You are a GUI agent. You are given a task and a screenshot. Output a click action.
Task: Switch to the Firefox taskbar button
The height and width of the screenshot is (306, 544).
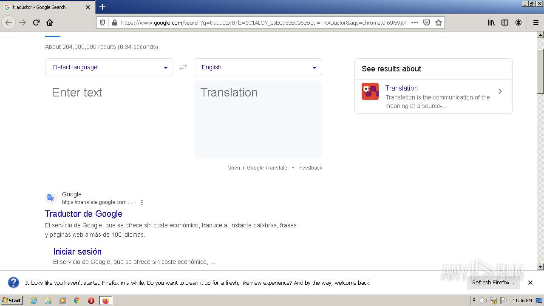(x=105, y=300)
